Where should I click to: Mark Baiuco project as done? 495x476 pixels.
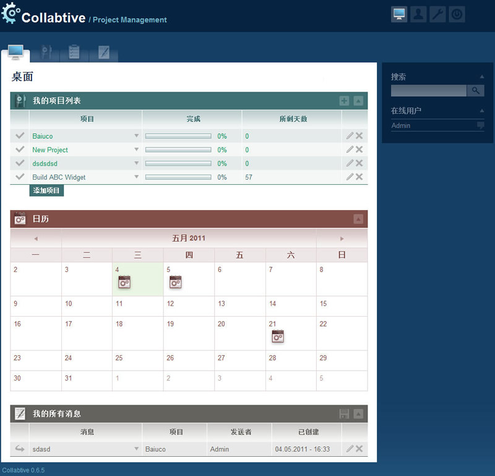pyautogui.click(x=20, y=136)
